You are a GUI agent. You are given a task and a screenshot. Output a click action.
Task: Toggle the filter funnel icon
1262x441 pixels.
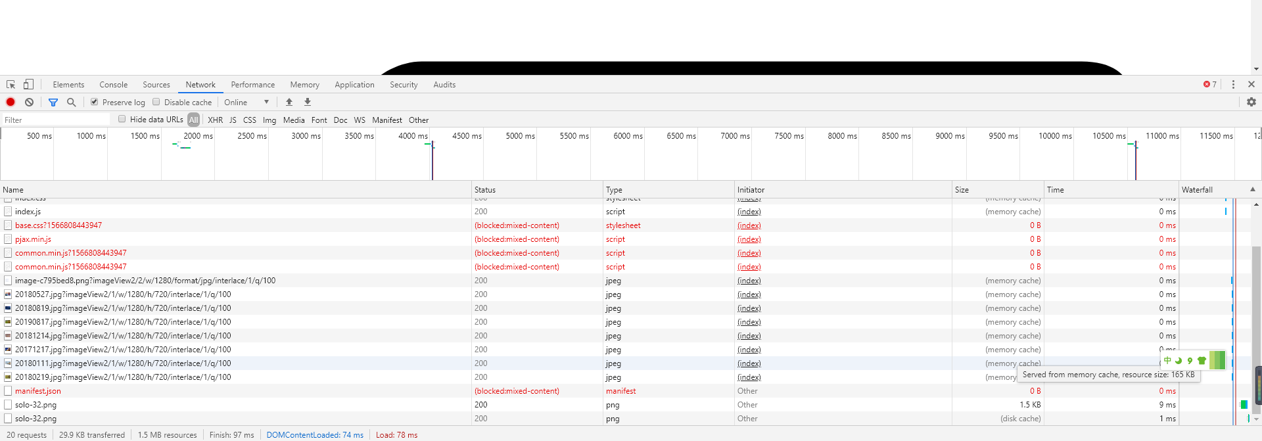[53, 102]
